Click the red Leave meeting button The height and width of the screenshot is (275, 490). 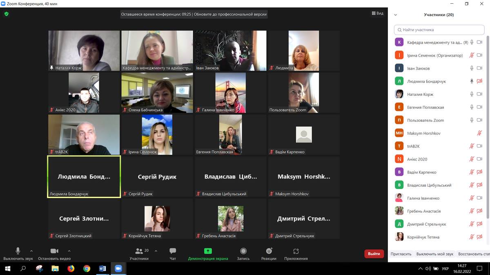[374, 254]
